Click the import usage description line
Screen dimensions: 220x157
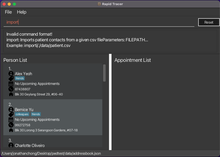pos(77,40)
